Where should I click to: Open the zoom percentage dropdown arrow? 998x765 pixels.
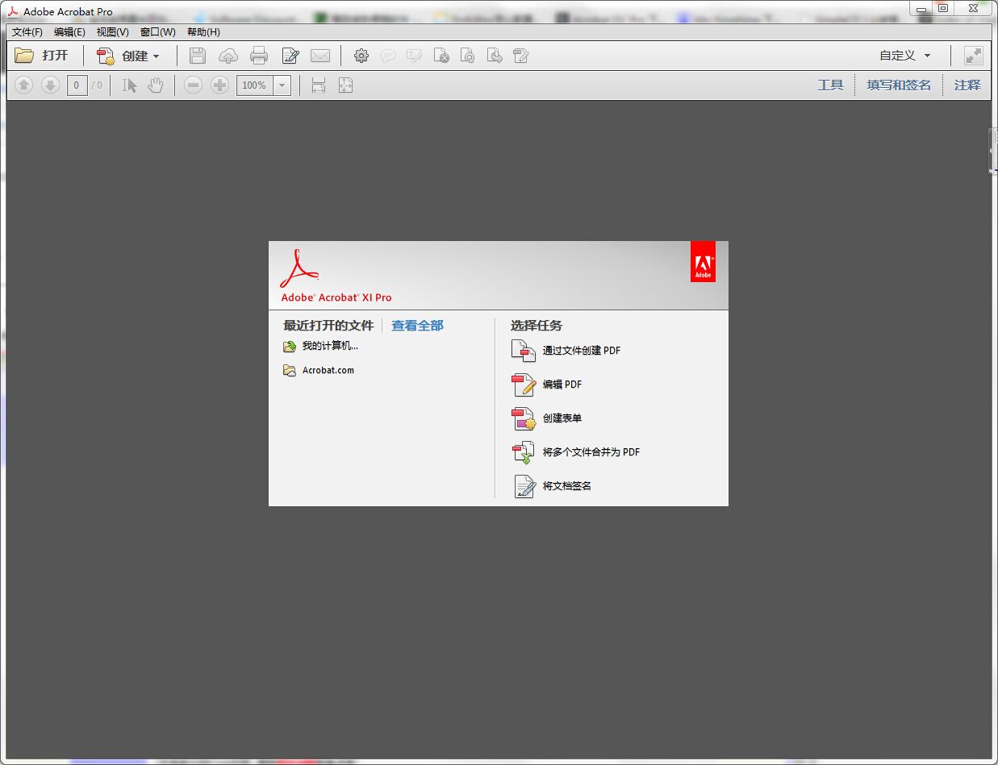[282, 85]
